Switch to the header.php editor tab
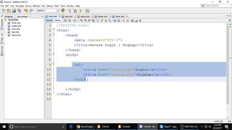Viewport: 232px width, 130px height. tap(102, 16)
